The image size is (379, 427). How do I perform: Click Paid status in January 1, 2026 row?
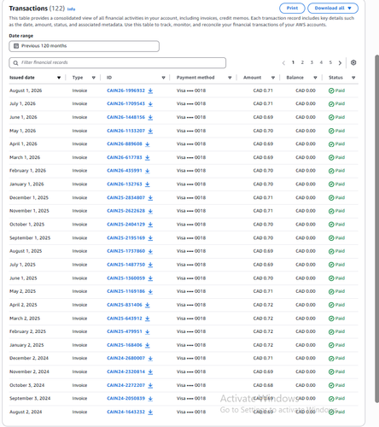[x=336, y=184]
